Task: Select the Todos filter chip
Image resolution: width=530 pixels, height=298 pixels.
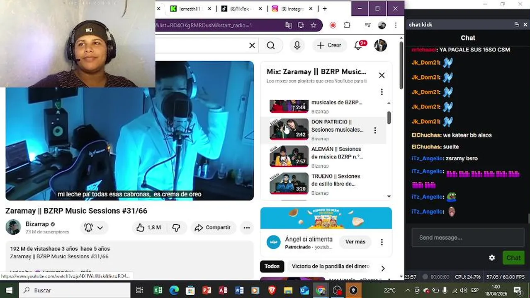Action: point(272,267)
